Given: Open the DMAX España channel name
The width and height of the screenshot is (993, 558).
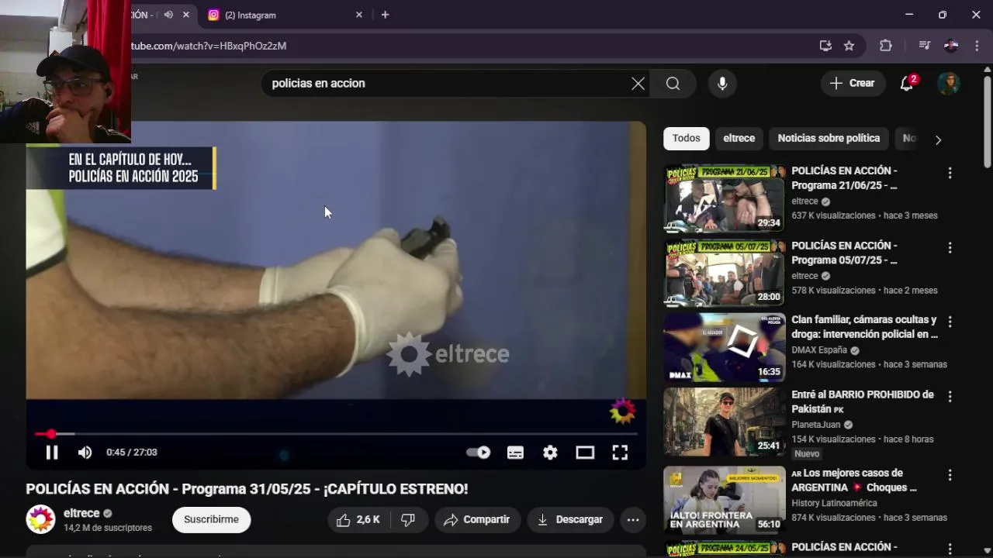Looking at the screenshot, I should [819, 350].
